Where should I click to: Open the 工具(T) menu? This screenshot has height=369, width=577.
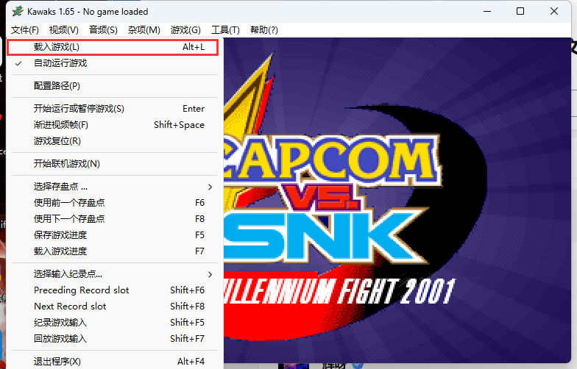coord(225,30)
